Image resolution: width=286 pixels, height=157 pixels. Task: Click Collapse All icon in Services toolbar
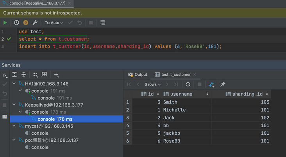[24, 75]
